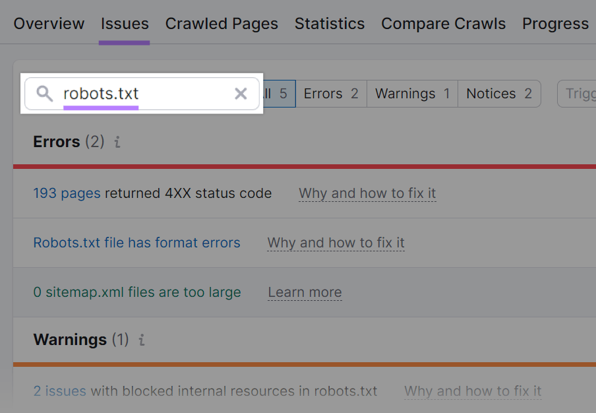
Task: Open the Progress tab
Action: (555, 24)
